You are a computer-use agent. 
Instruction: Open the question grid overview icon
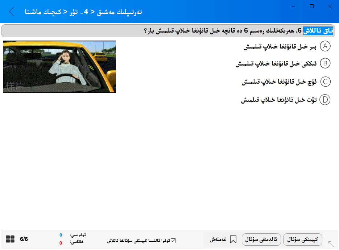(10, 239)
